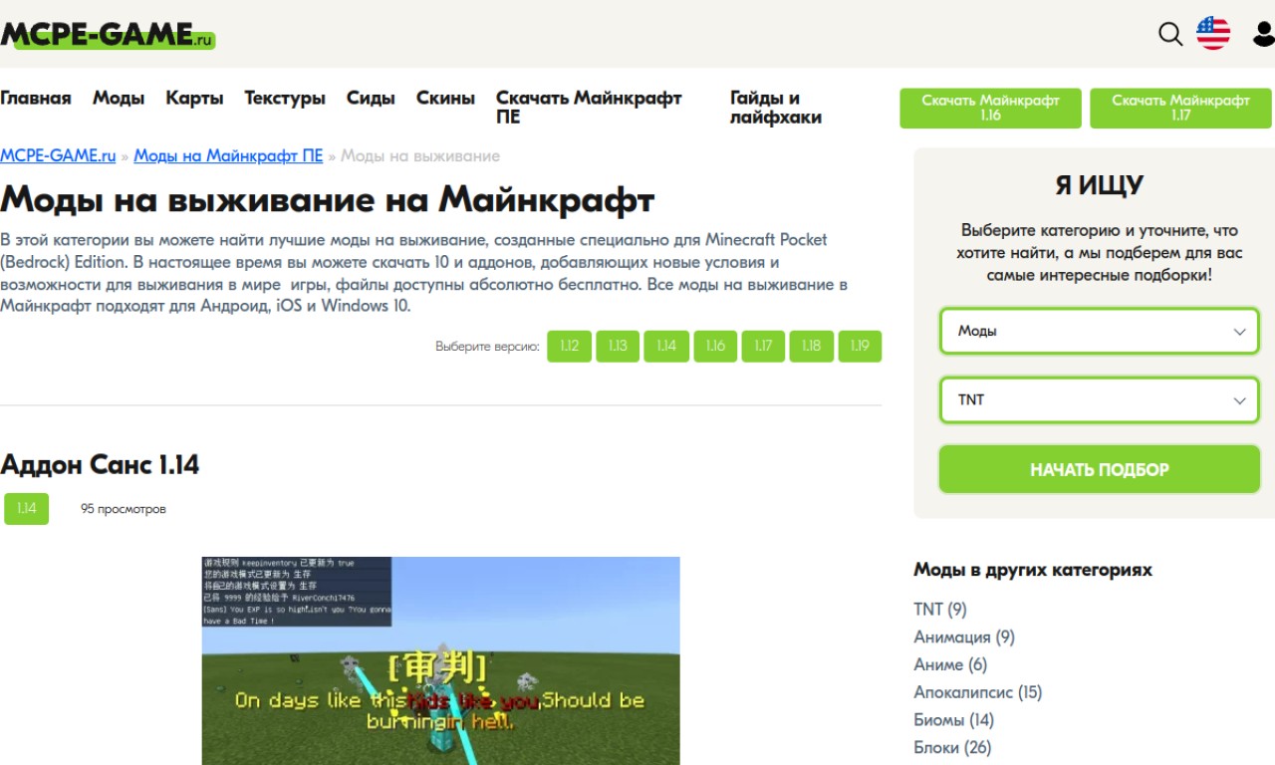Click the НАЧАТЬ ПОДБОР button
This screenshot has height=765, width=1275.
click(x=1100, y=469)
